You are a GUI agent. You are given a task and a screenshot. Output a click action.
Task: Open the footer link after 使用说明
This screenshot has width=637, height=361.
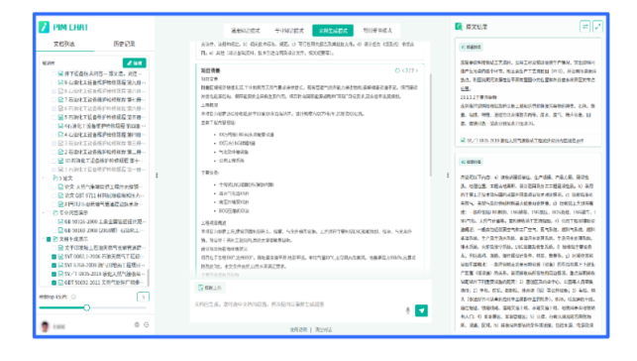pos(323,329)
